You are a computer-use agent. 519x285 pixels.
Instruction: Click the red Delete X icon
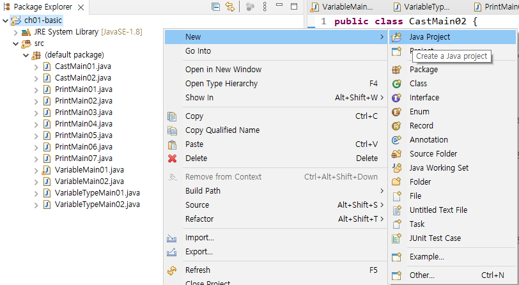[172, 158]
